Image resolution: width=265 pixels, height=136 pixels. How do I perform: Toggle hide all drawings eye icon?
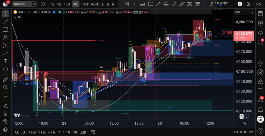tap(5, 121)
